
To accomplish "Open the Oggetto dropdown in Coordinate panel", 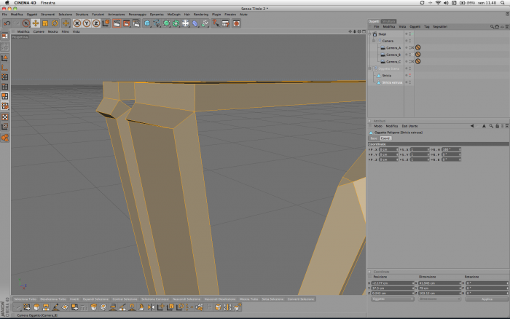I will click(x=392, y=299).
